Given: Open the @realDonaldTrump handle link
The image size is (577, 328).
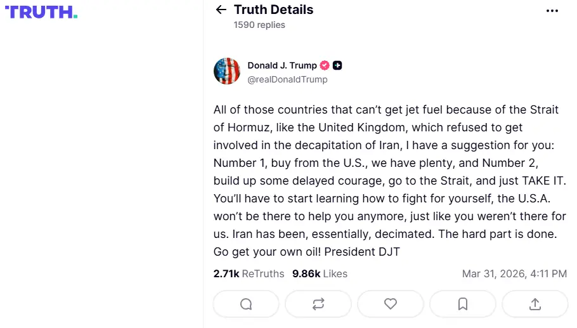Looking at the screenshot, I should [287, 79].
